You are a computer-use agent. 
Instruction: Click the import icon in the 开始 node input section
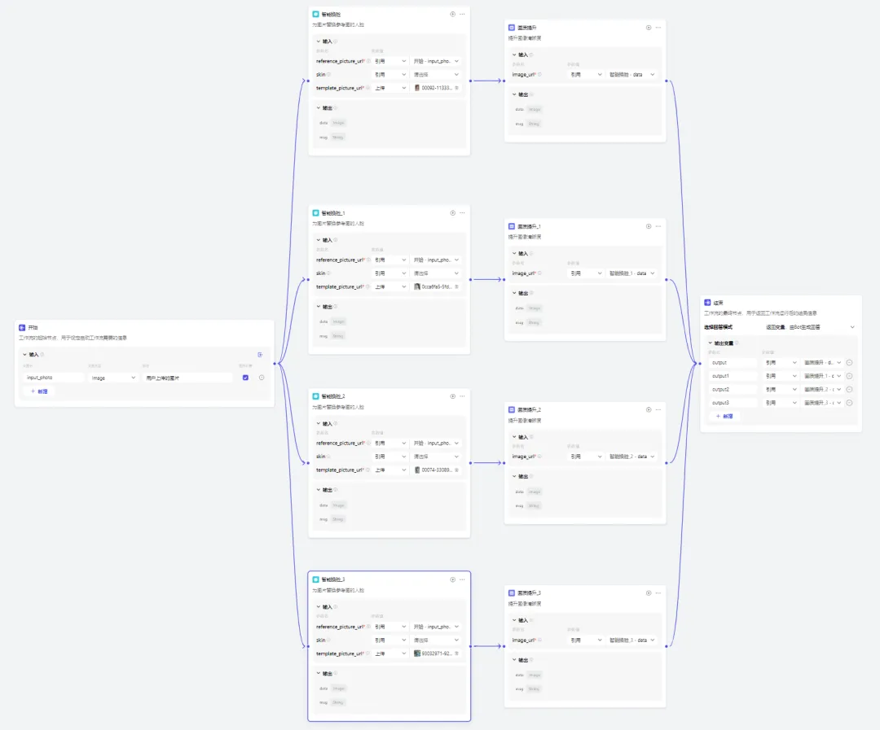click(x=260, y=355)
